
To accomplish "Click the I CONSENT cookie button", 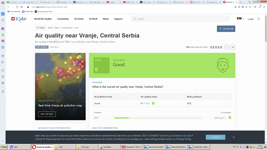I will (x=216, y=137).
